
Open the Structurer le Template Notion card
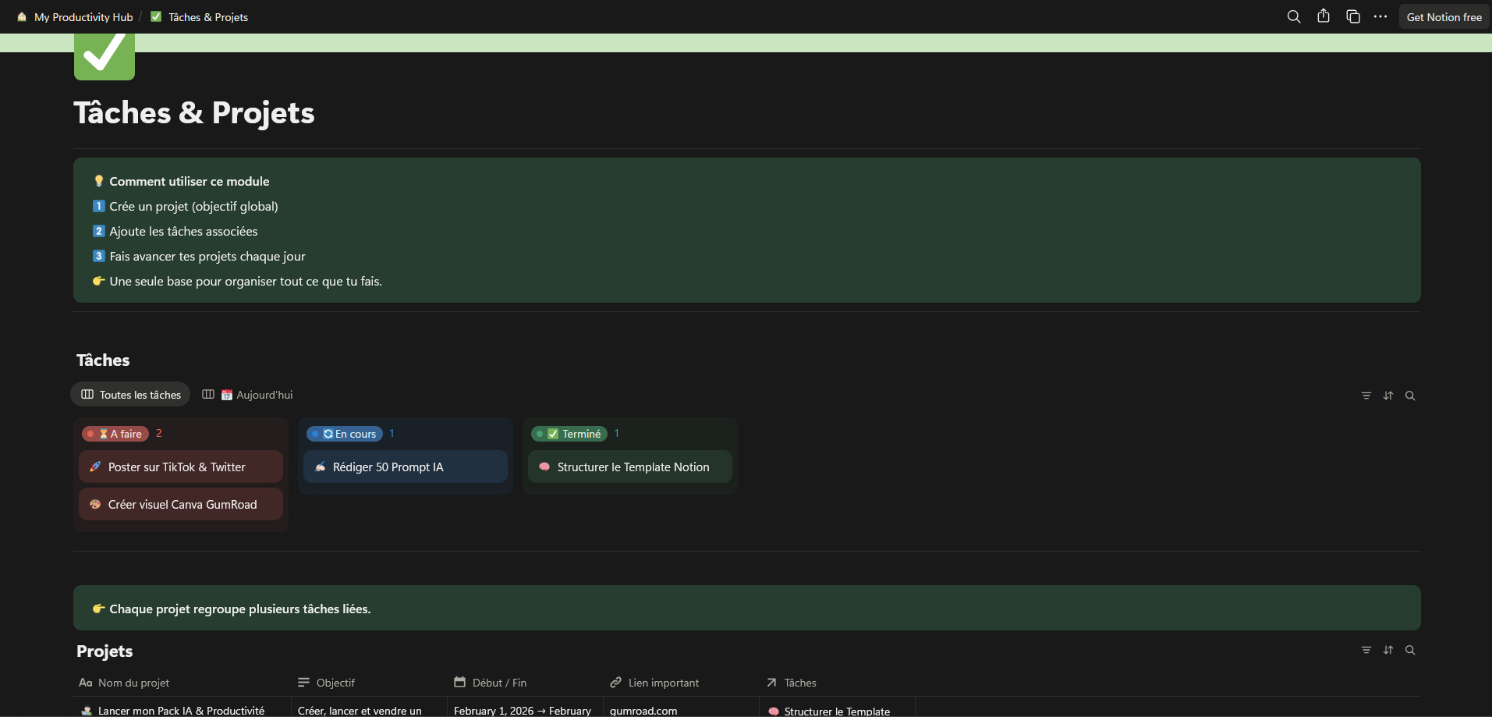630,467
